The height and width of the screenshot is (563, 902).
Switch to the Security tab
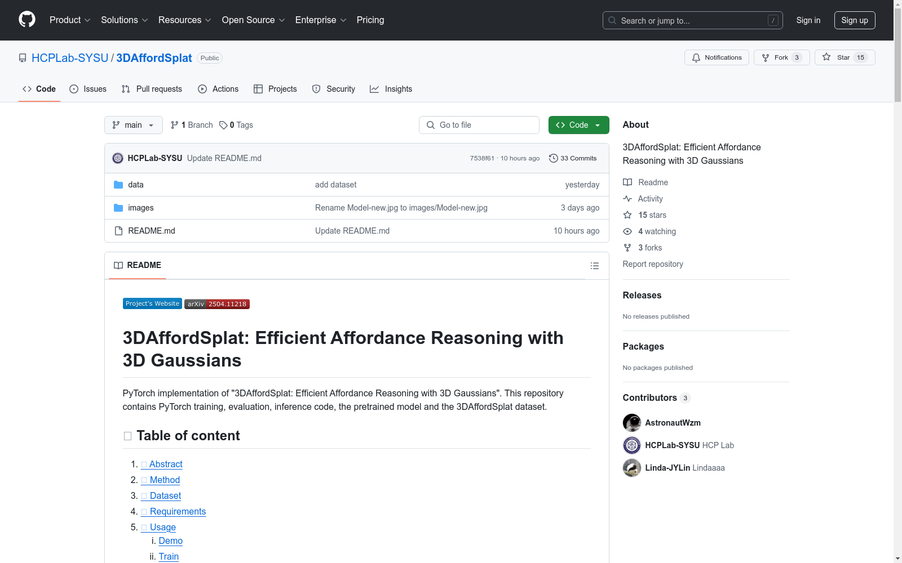334,89
